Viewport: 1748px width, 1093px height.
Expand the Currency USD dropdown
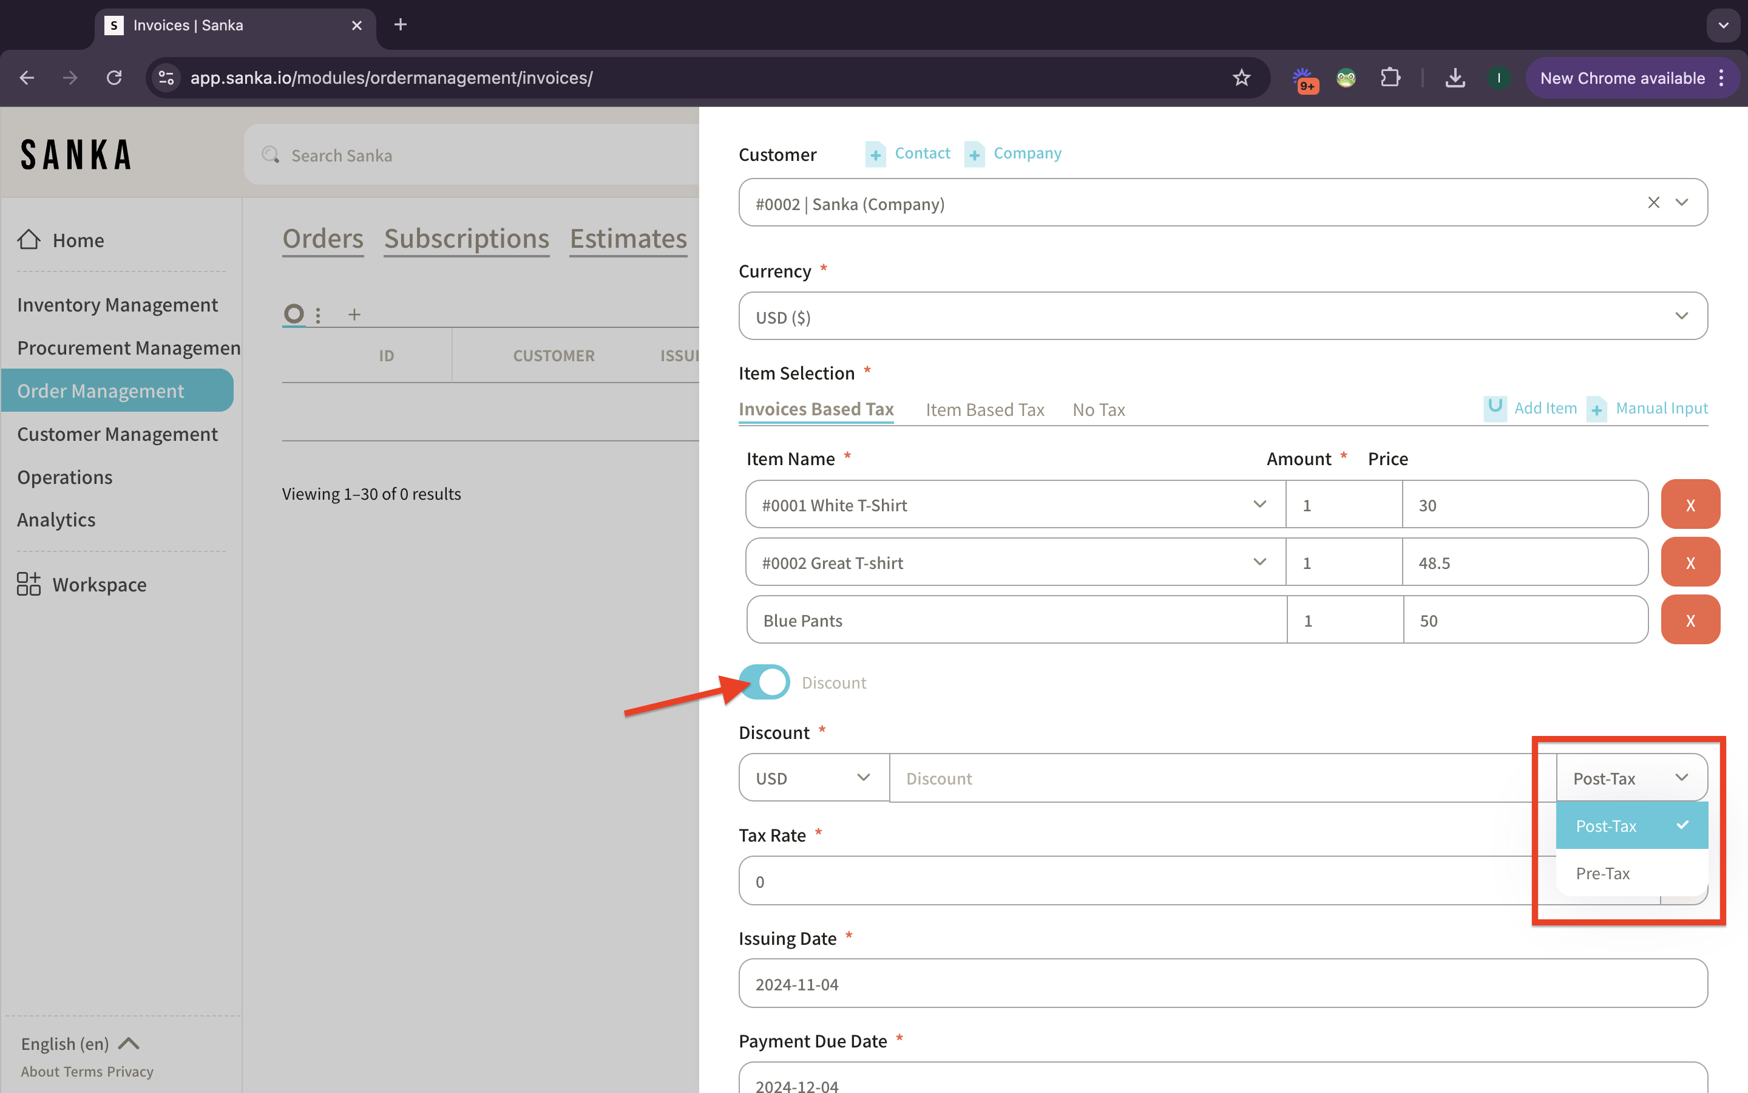1222,316
